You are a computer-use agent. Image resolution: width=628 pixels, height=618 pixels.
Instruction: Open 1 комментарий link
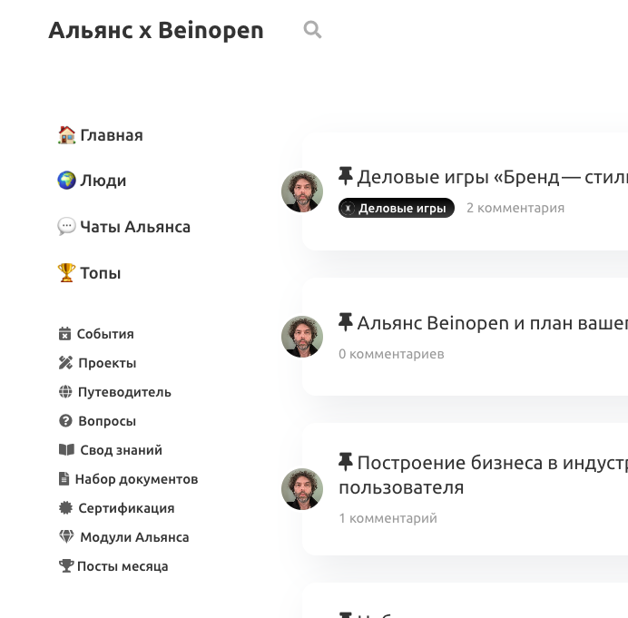pyautogui.click(x=388, y=518)
